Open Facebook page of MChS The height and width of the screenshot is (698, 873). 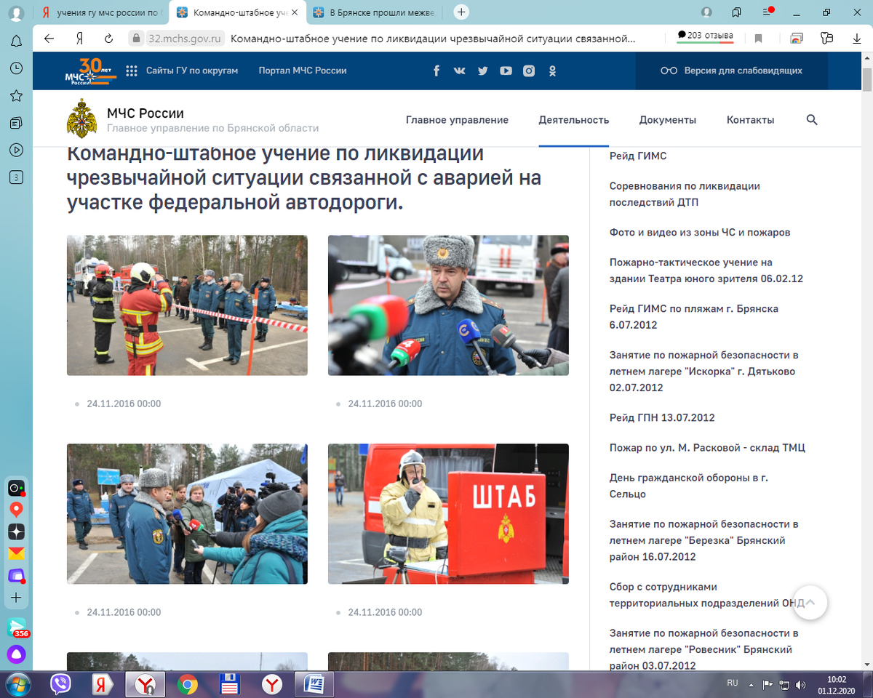436,71
